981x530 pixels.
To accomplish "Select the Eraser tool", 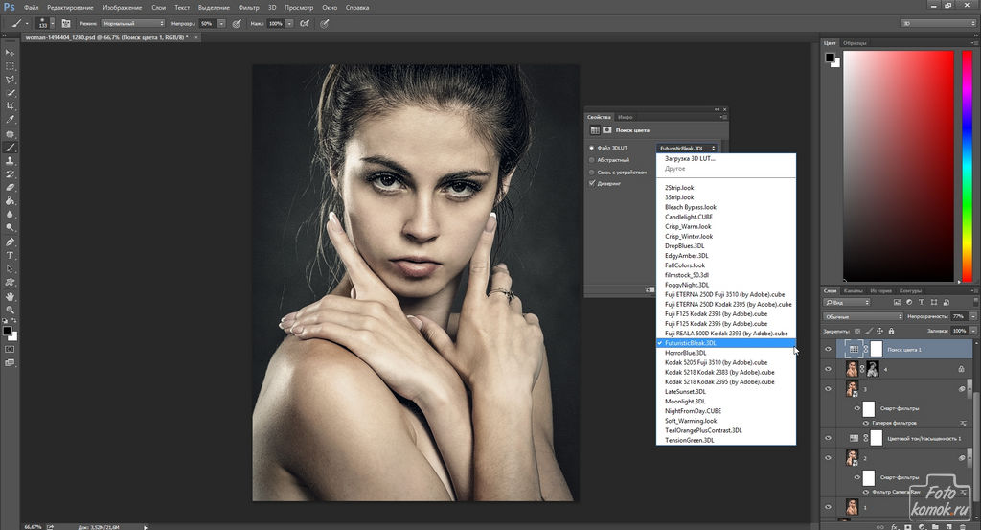I will 10,188.
